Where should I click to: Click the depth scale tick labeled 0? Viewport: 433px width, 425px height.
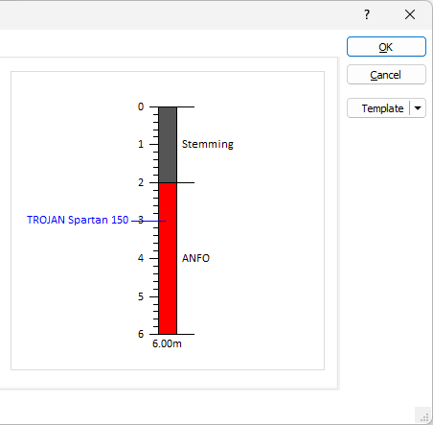coord(141,106)
